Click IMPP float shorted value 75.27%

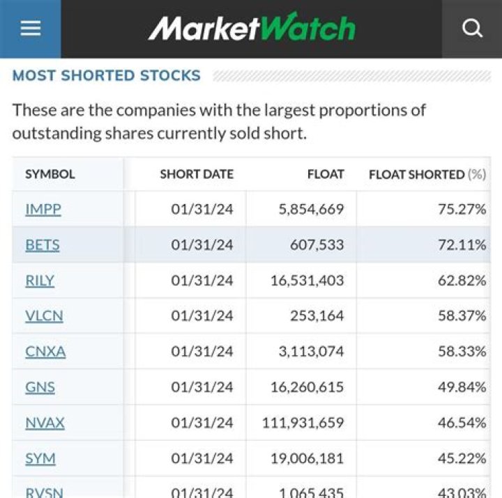click(462, 209)
